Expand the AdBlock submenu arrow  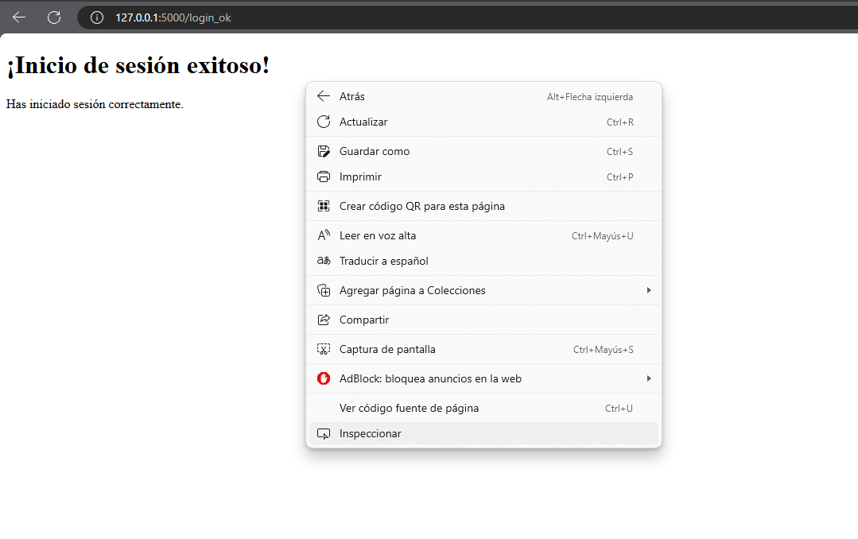coord(649,378)
